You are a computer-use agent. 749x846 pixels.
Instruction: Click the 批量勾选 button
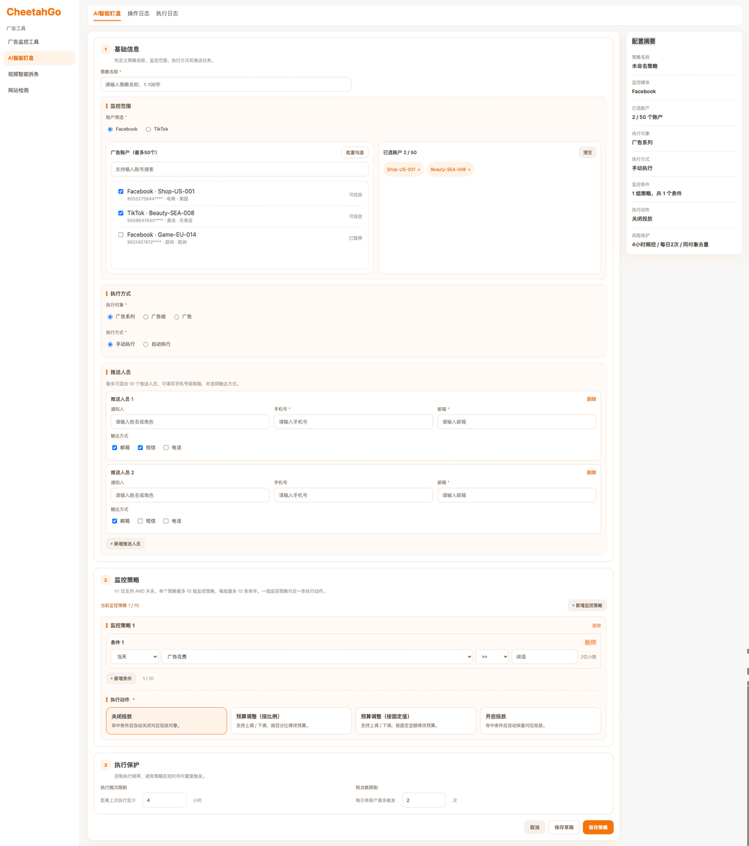[x=355, y=153]
